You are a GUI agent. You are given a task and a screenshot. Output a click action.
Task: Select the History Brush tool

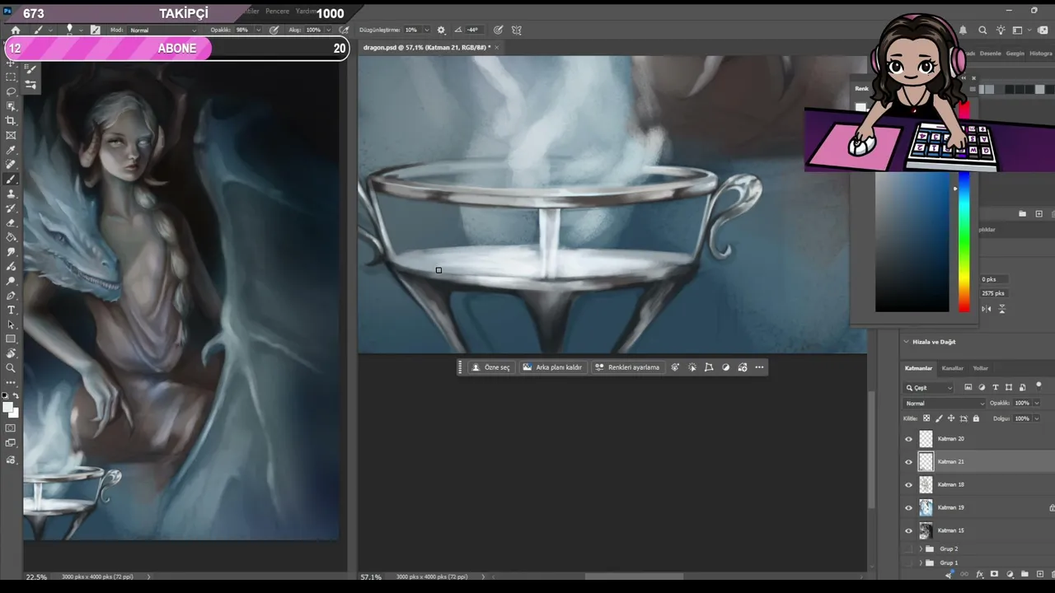pyautogui.click(x=11, y=209)
